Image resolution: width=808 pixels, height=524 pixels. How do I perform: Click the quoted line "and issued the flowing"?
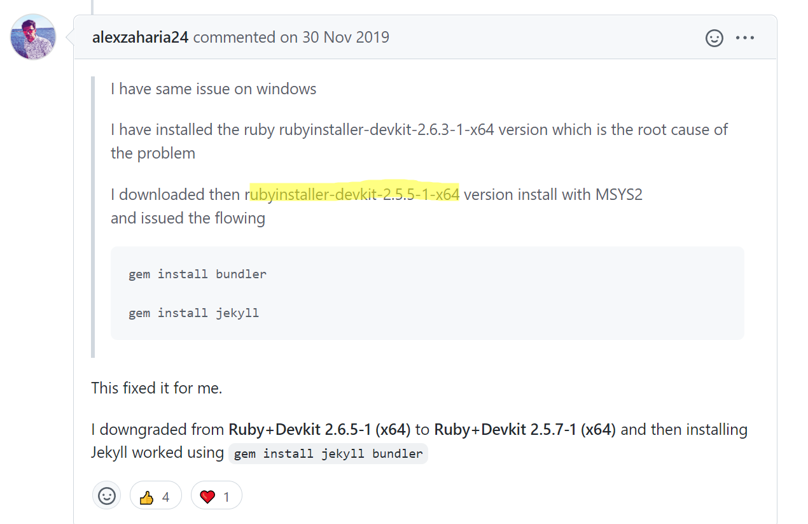[188, 218]
